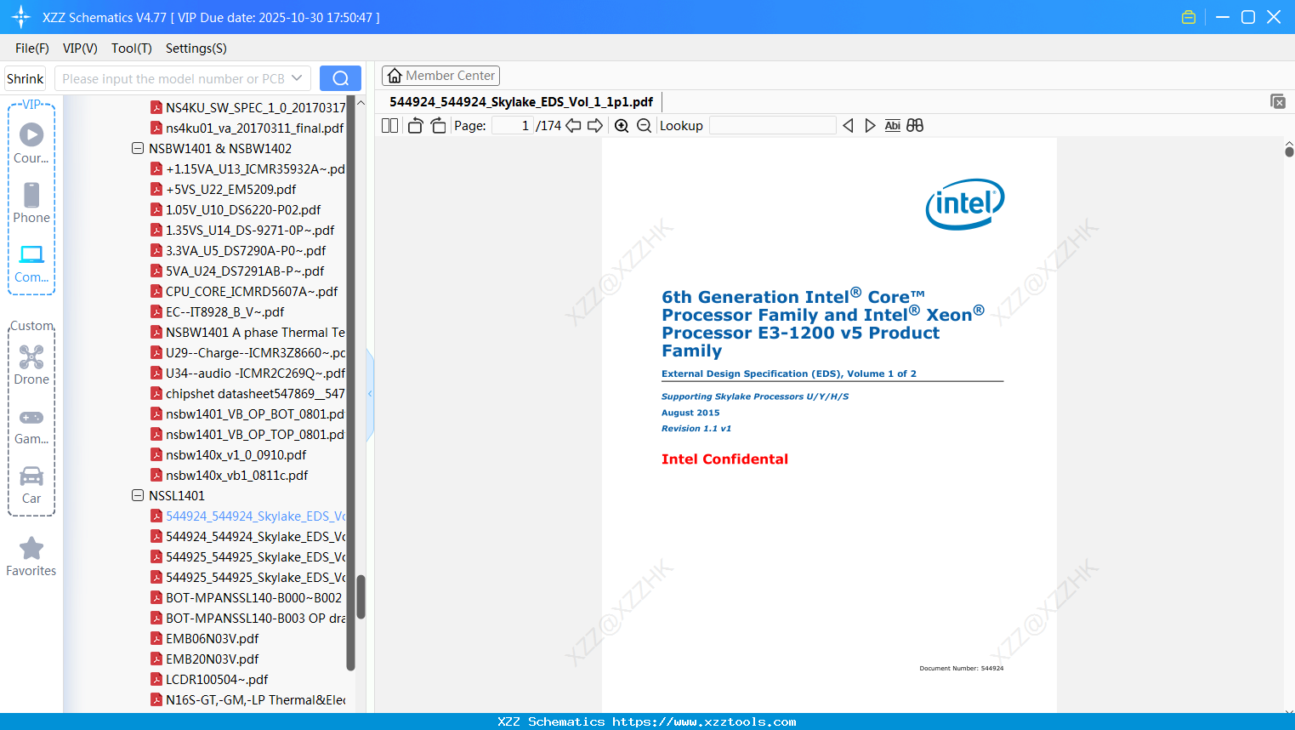The width and height of the screenshot is (1295, 730).
Task: Open nsbw1401_VB_OP_BOT_0801 file
Action: pyautogui.click(x=248, y=413)
